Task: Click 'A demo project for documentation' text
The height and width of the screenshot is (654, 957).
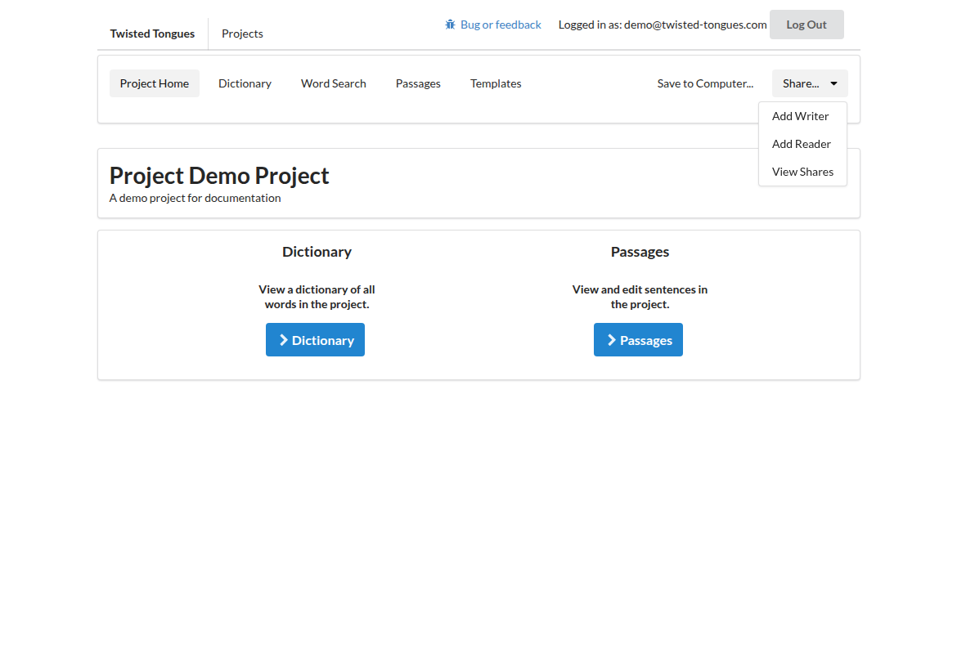Action: coord(195,199)
